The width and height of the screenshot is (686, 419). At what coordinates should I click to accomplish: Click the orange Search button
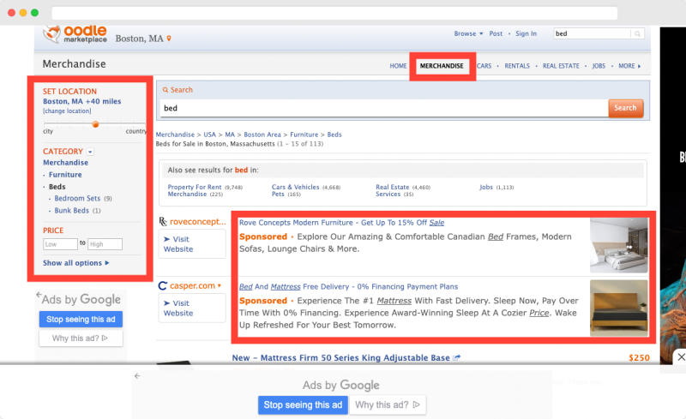point(625,108)
